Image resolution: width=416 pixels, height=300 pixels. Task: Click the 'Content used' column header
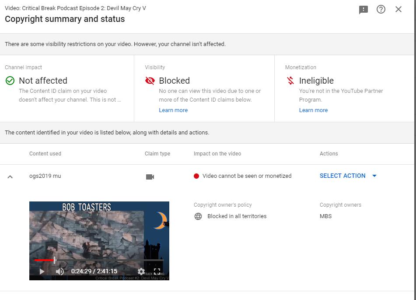point(45,154)
